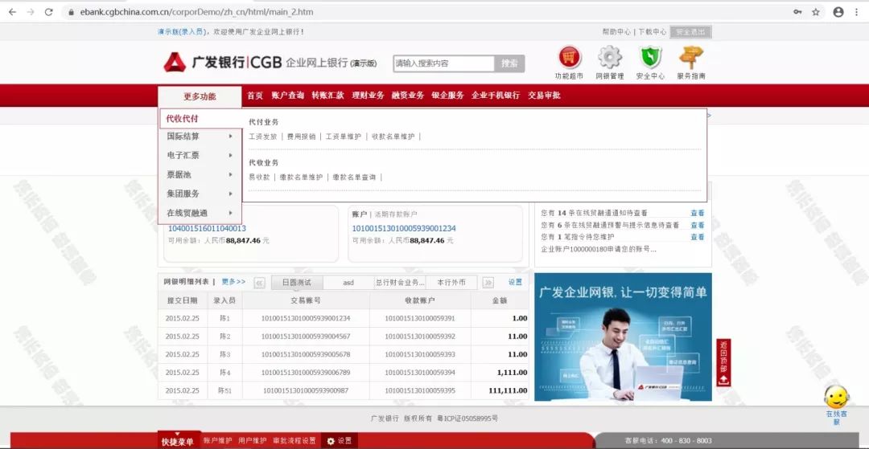This screenshot has width=869, height=449.
Task: Bookmark this page with the star
Action: click(x=816, y=11)
